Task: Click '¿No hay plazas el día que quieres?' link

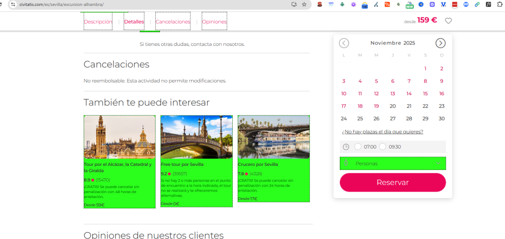Action: [x=382, y=132]
